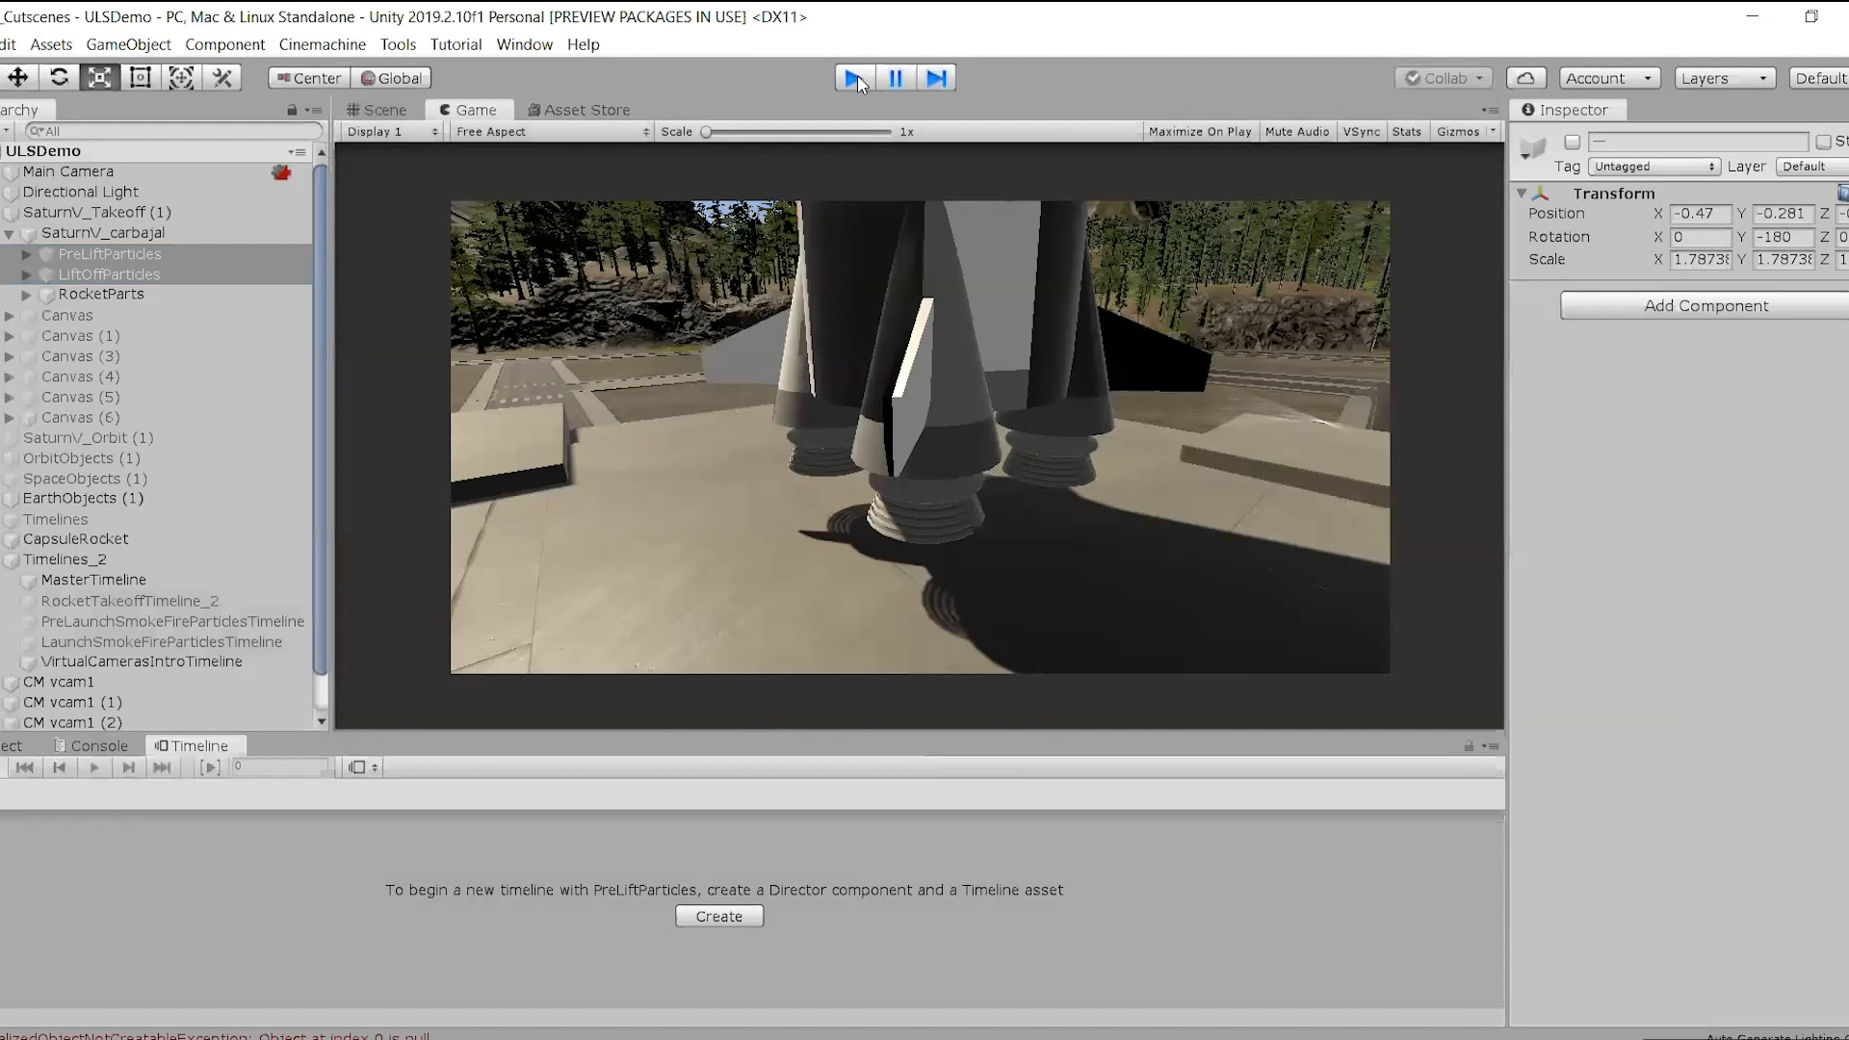Toggle GameObject active checkbox in Inspector

pyautogui.click(x=1573, y=143)
